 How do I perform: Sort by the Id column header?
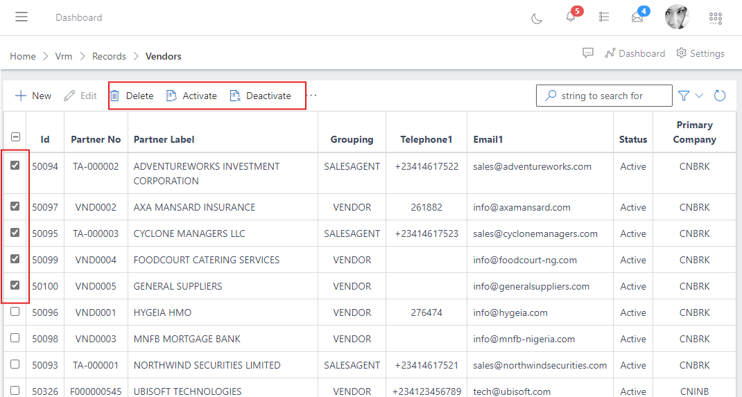pos(45,139)
